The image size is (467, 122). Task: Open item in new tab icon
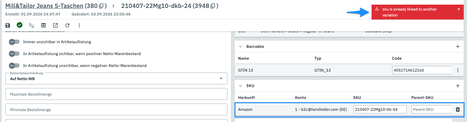pyautogui.click(x=55, y=25)
